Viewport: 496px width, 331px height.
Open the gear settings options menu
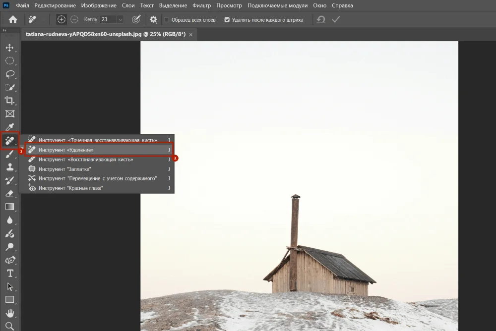coord(153,19)
